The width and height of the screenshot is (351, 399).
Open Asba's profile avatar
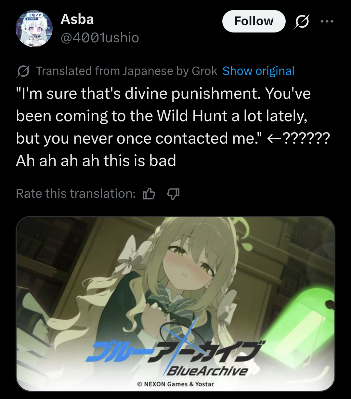pos(34,28)
